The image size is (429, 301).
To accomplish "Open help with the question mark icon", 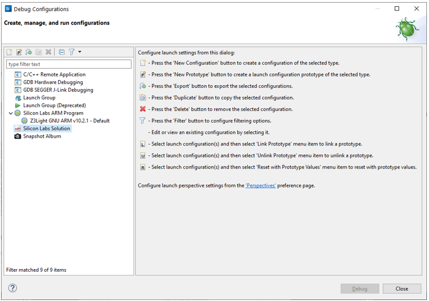I will coord(13,288).
